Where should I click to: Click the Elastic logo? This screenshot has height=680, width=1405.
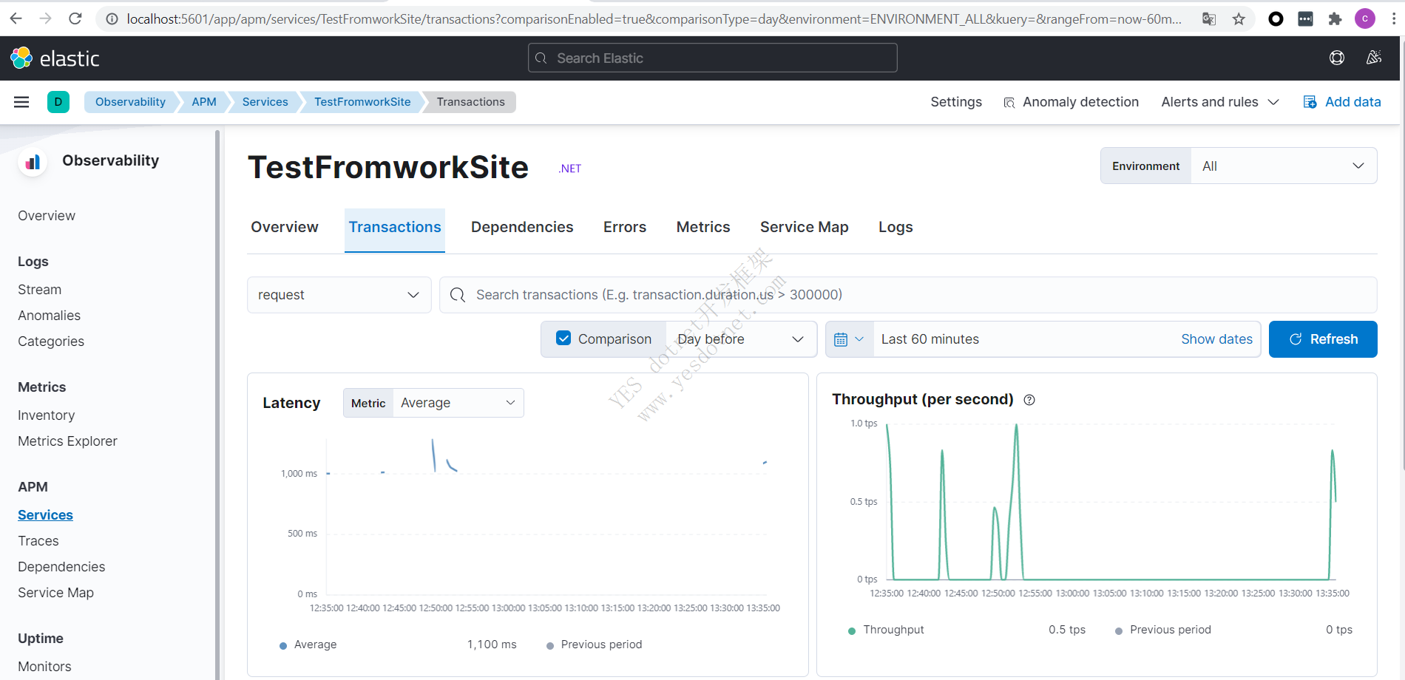(55, 58)
